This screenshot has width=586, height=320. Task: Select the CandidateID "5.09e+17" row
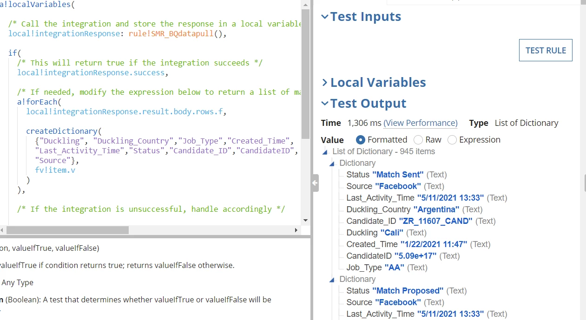(403, 256)
